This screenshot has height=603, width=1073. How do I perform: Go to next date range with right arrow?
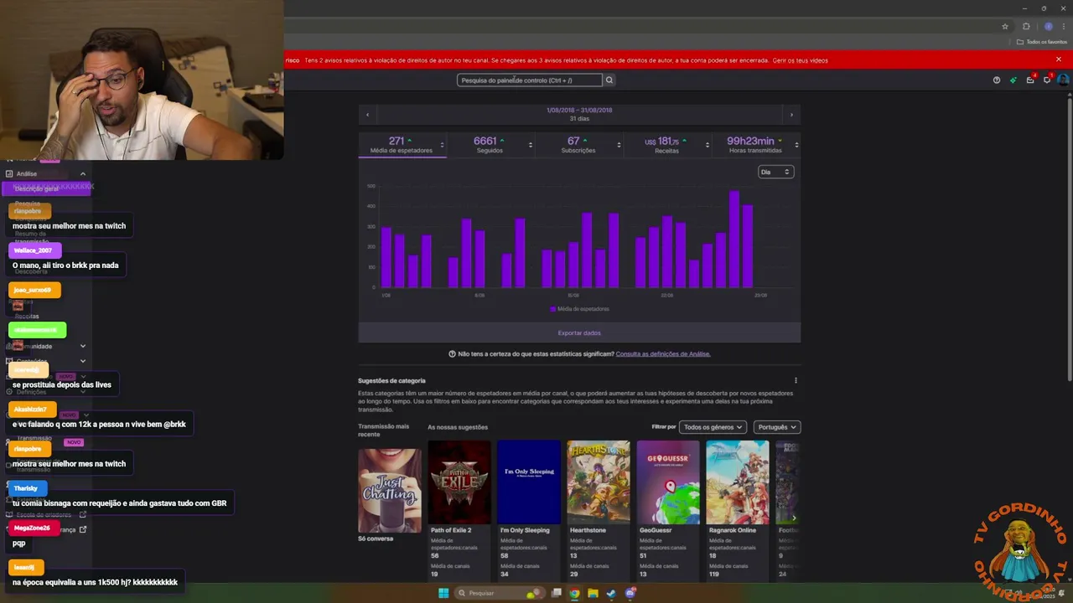[791, 115]
